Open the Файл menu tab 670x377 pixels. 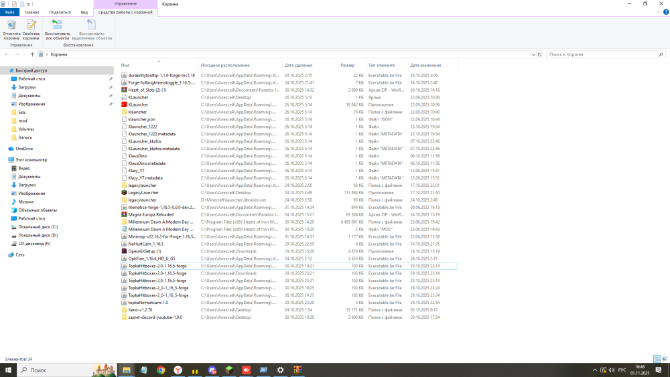coord(9,12)
